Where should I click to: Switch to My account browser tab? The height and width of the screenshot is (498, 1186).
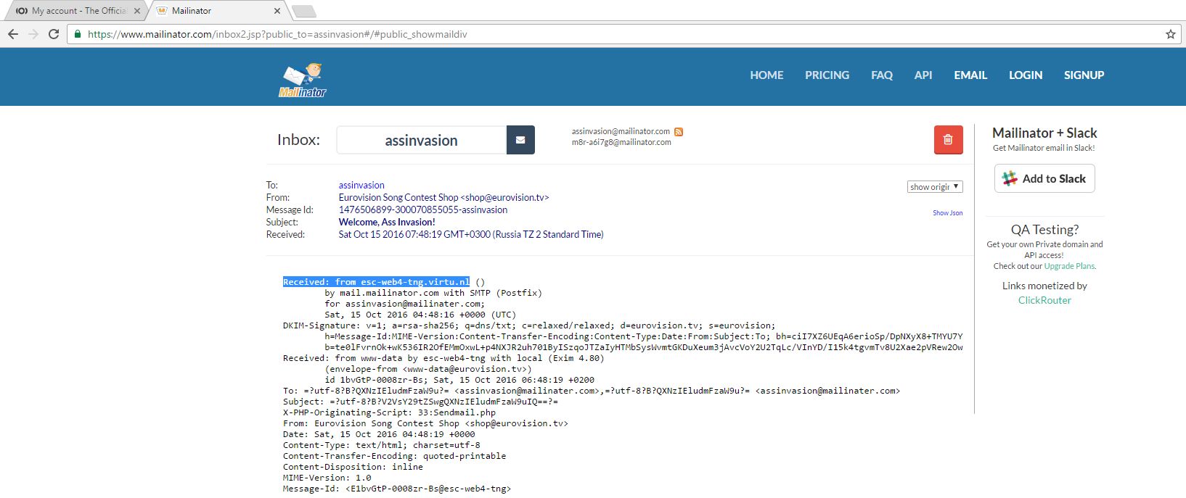pos(76,11)
